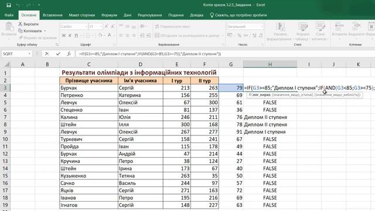Copy selection with Копіювати

pyautogui.click(x=30, y=31)
